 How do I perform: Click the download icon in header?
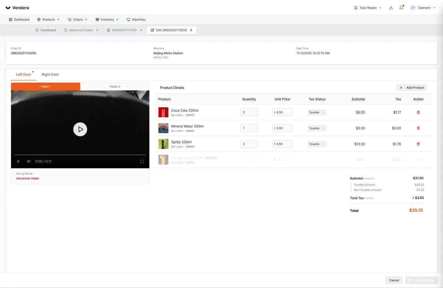click(391, 8)
